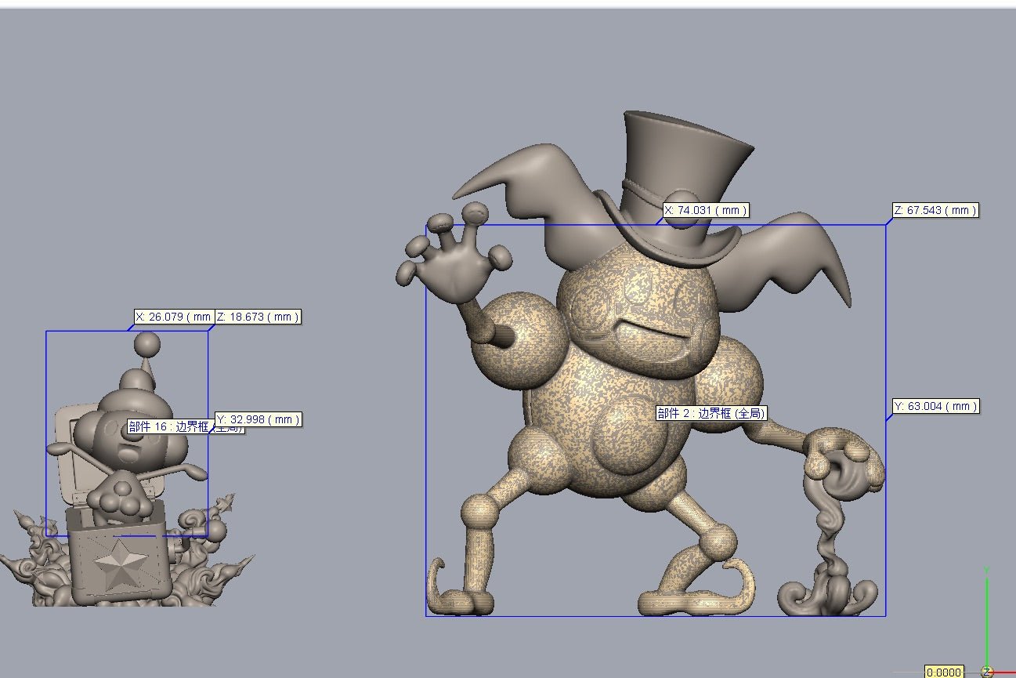Image resolution: width=1016 pixels, height=678 pixels.
Task: Select the X: 26.079 mm dimension label
Action: click(172, 317)
